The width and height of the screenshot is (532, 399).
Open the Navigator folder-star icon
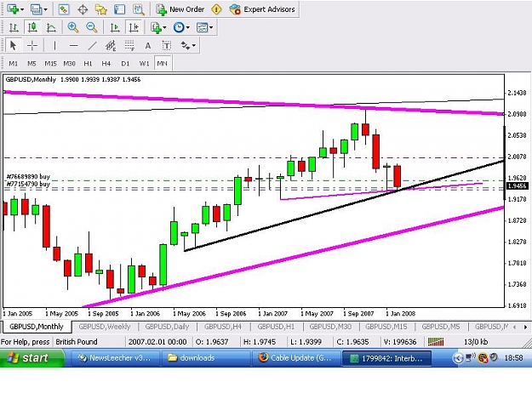pos(101,9)
